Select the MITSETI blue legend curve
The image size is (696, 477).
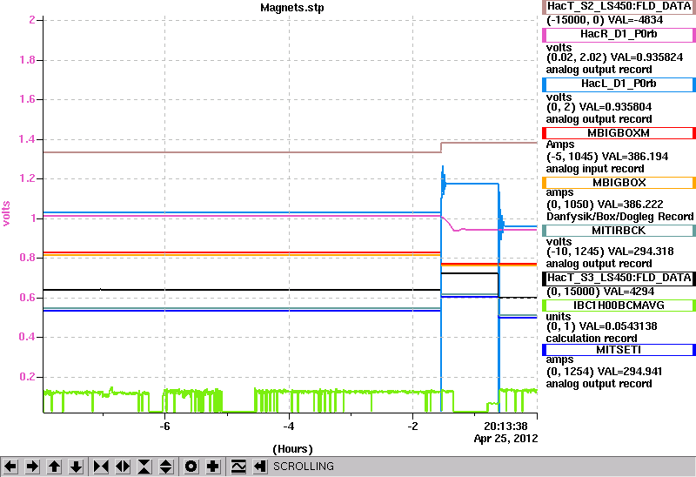pos(619,350)
